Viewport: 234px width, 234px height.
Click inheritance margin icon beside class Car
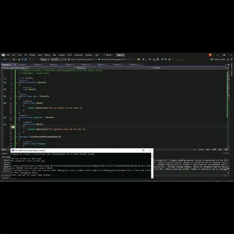pos(5,96)
